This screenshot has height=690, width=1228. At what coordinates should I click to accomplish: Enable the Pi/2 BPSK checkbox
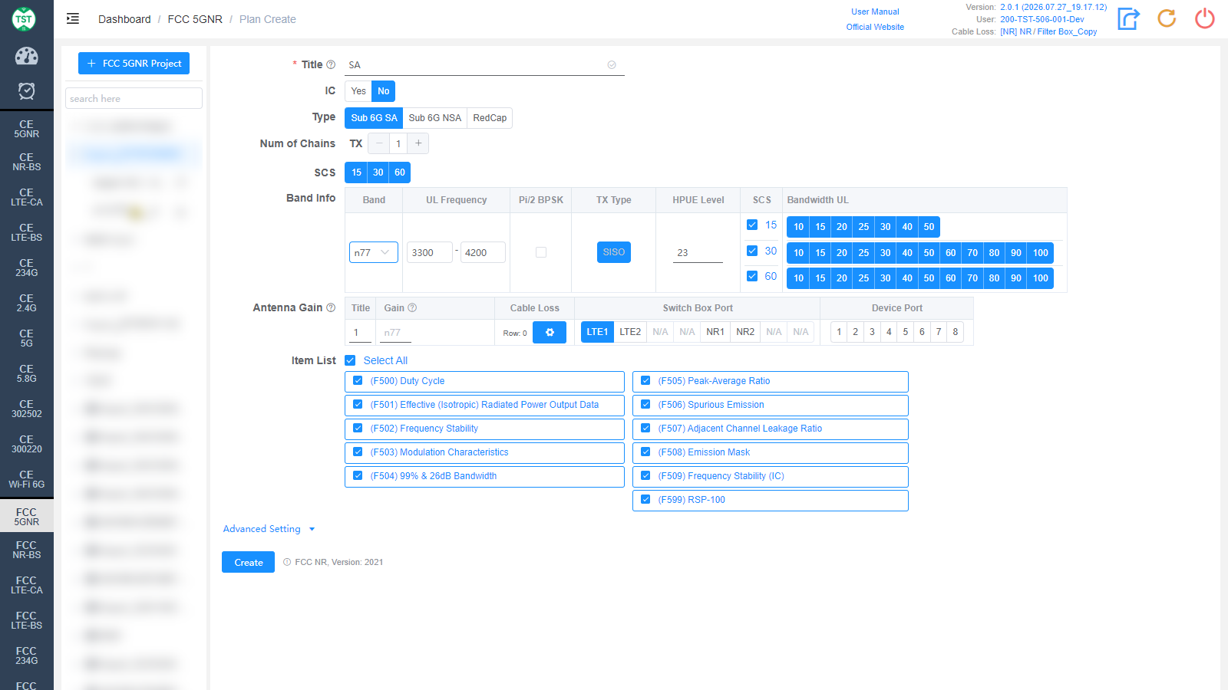(541, 252)
